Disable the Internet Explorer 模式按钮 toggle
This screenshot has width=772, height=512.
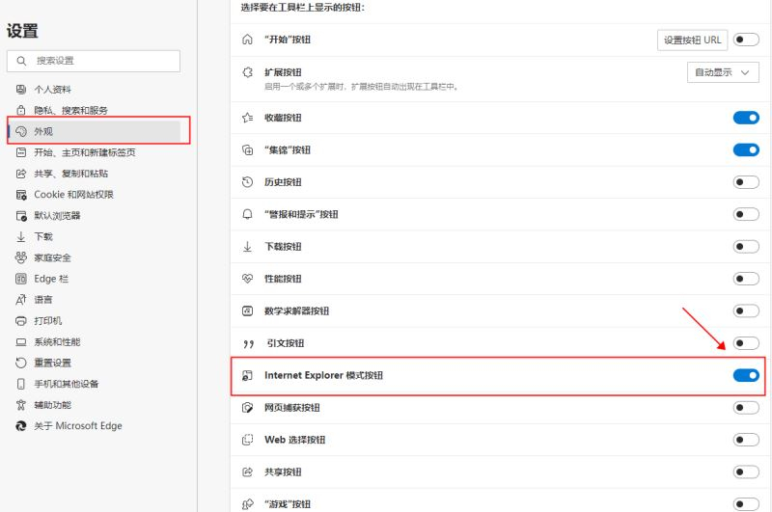[x=746, y=375]
